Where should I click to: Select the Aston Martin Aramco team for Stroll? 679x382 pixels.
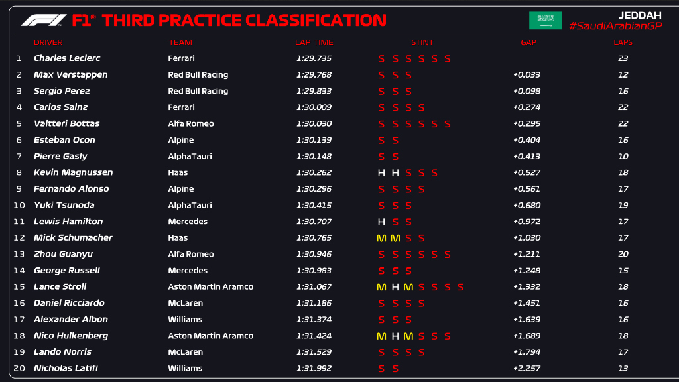coord(210,287)
